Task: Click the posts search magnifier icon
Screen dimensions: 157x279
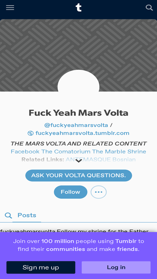Action: pos(8,215)
